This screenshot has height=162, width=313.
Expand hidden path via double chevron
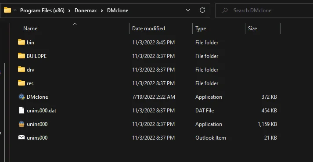15,10
